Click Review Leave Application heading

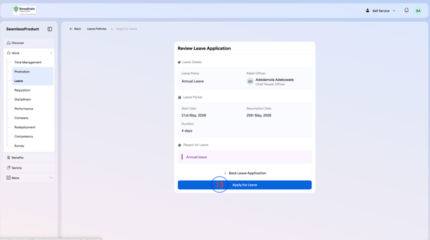click(204, 49)
